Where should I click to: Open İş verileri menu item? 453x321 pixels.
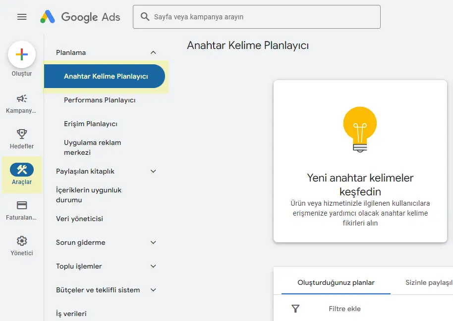point(71,314)
